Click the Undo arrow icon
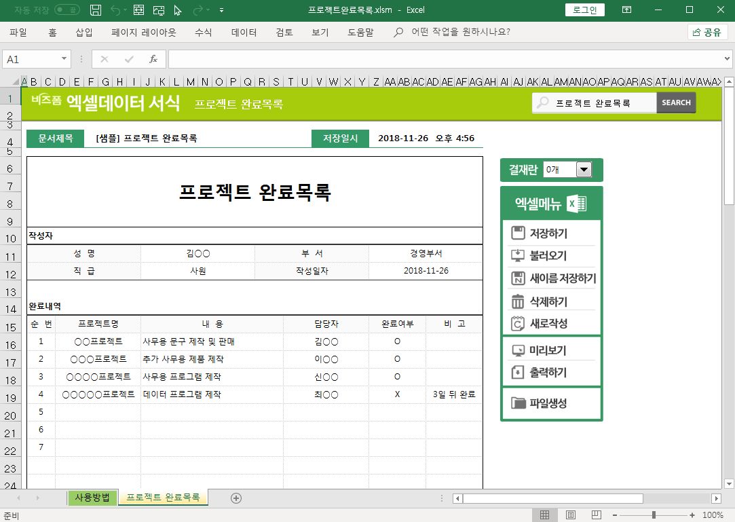Screen dimensions: 735x522 [x=115, y=10]
